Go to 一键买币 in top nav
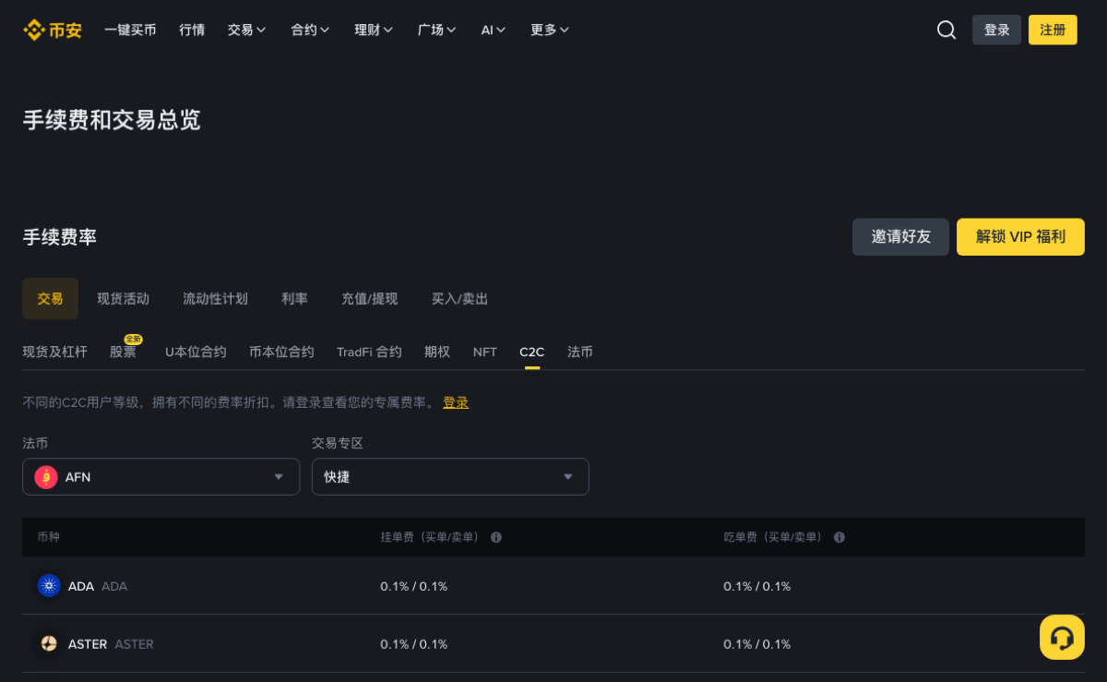This screenshot has height=682, width=1107. tap(130, 30)
